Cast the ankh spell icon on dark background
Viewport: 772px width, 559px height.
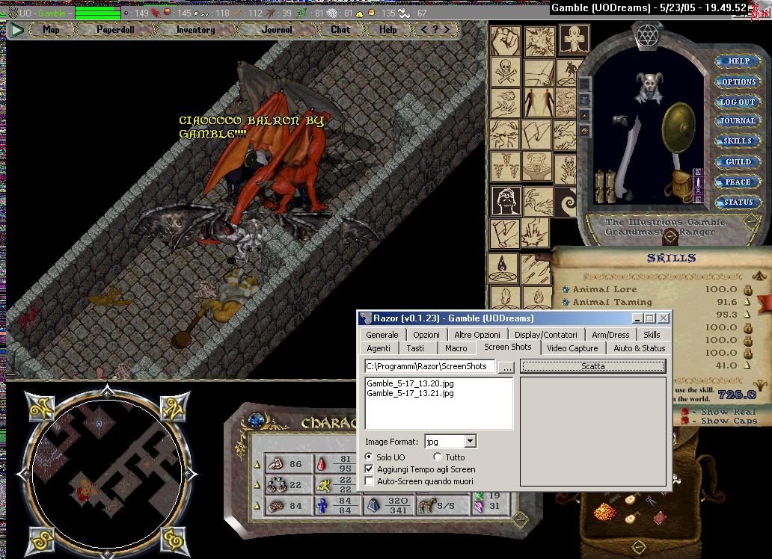coord(574,40)
